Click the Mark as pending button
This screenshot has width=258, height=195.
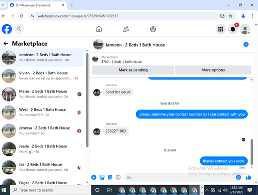133,70
